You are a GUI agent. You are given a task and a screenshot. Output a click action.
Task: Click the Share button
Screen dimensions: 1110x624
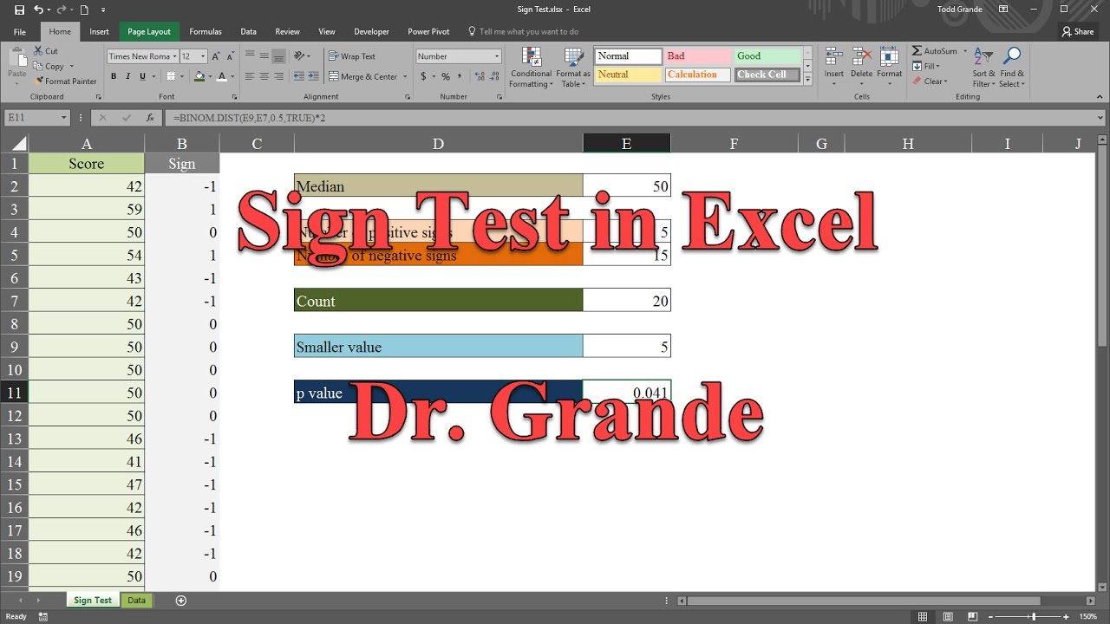(x=1078, y=31)
